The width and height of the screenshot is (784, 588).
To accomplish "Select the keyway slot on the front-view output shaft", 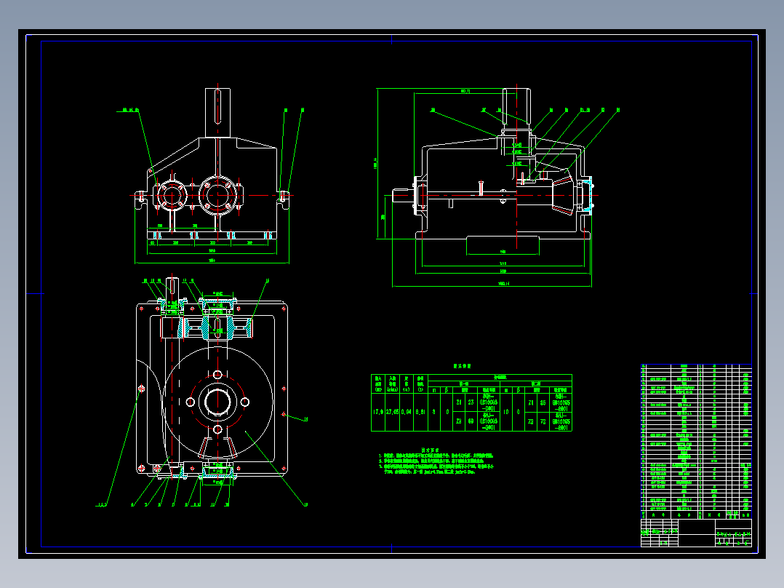I will (x=218, y=106).
